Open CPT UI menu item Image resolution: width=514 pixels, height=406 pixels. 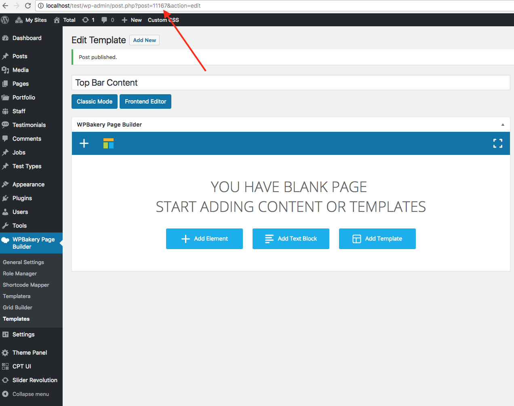point(31,366)
